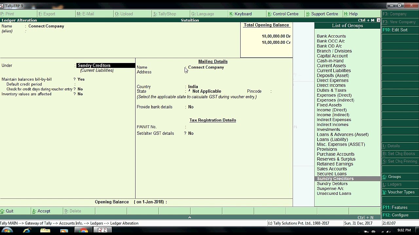Choose Duties & Taxes group
This screenshot has width=419, height=235.
coord(331,90)
